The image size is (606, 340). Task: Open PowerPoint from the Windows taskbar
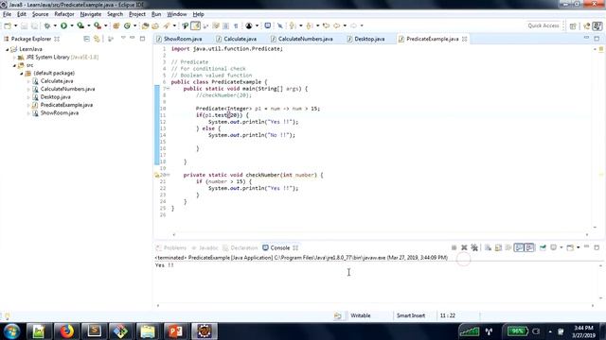pyautogui.click(x=175, y=331)
